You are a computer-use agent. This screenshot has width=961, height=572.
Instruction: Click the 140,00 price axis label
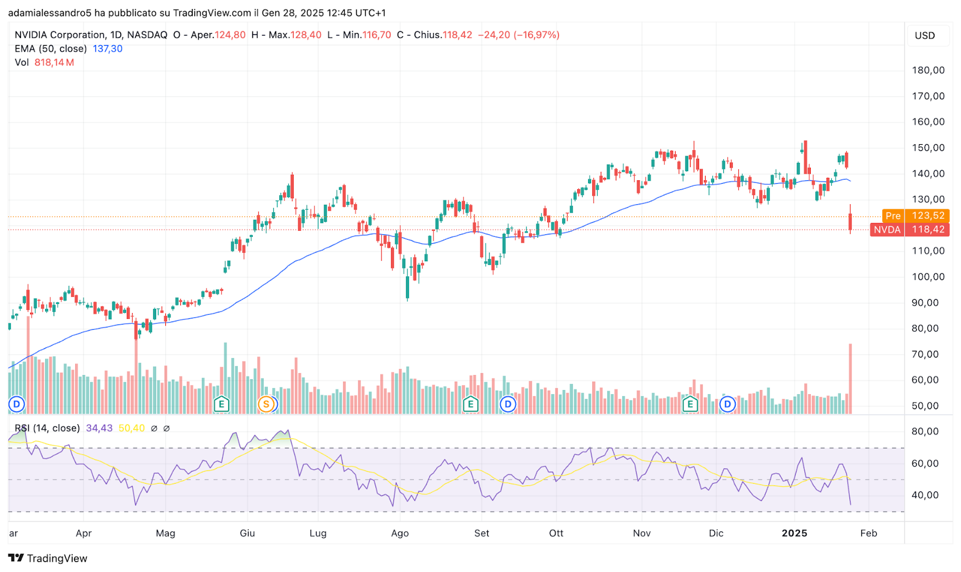(x=928, y=174)
